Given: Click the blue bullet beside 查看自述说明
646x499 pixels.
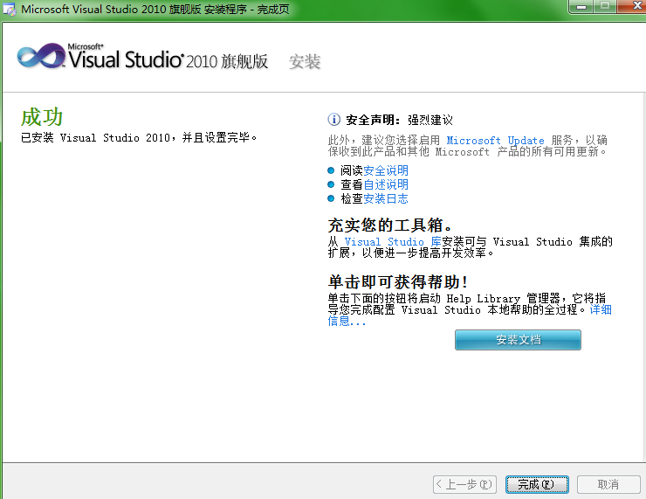Looking at the screenshot, I should pyautogui.click(x=331, y=184).
